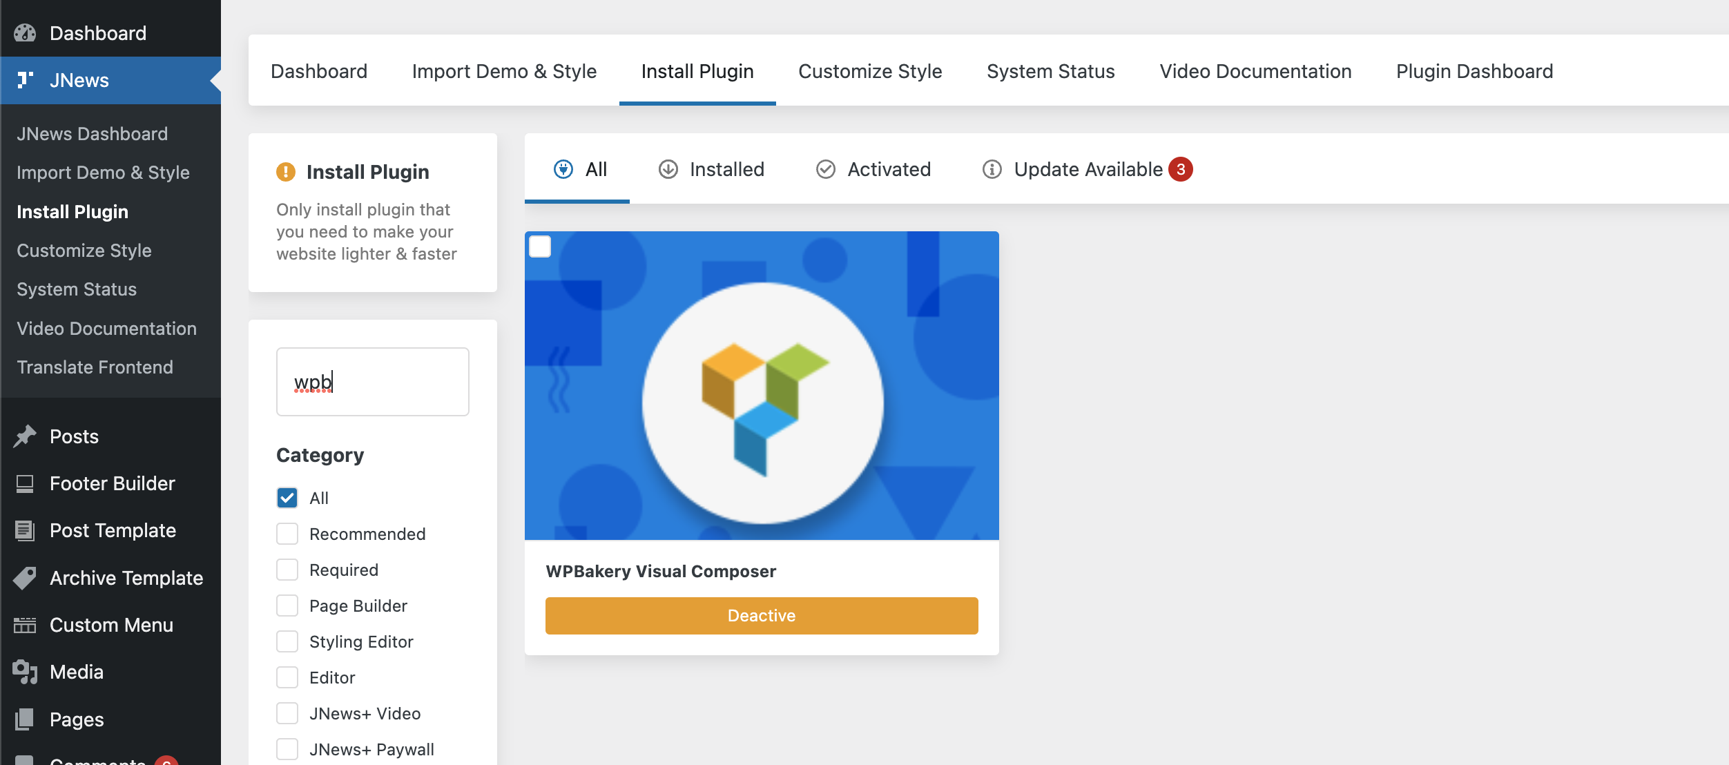Viewport: 1729px width, 765px height.
Task: Select the Install Plugin top tab
Action: (697, 71)
